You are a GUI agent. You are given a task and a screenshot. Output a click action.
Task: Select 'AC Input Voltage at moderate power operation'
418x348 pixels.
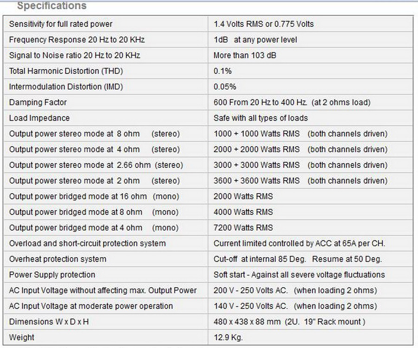pyautogui.click(x=91, y=306)
